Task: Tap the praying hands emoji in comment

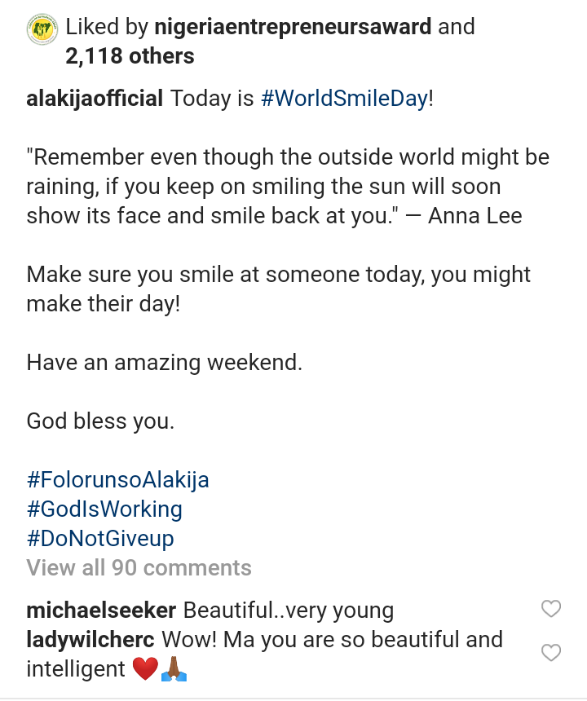Action: (174, 669)
